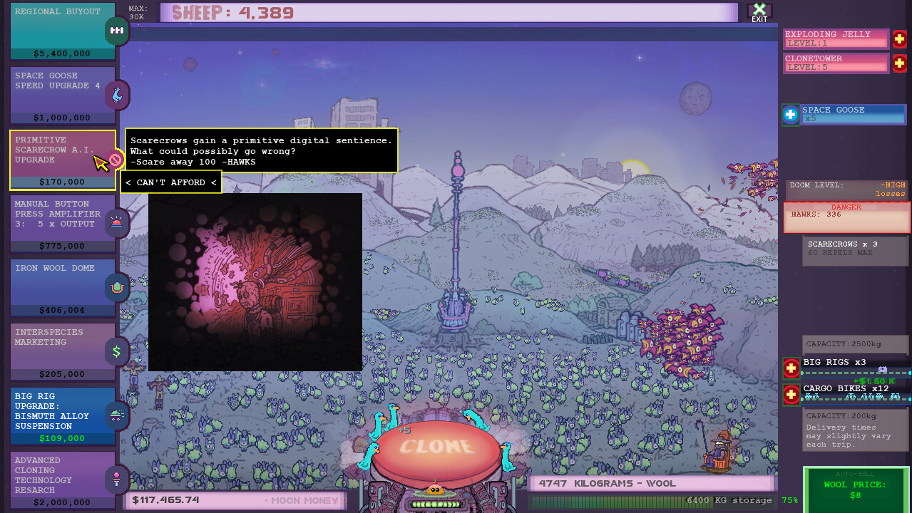Click the Big Rig Upgrade truck icon
The width and height of the screenshot is (912, 513).
116,415
